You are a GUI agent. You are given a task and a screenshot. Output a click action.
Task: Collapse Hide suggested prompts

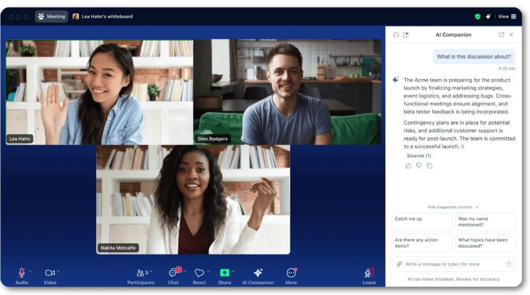coord(453,207)
